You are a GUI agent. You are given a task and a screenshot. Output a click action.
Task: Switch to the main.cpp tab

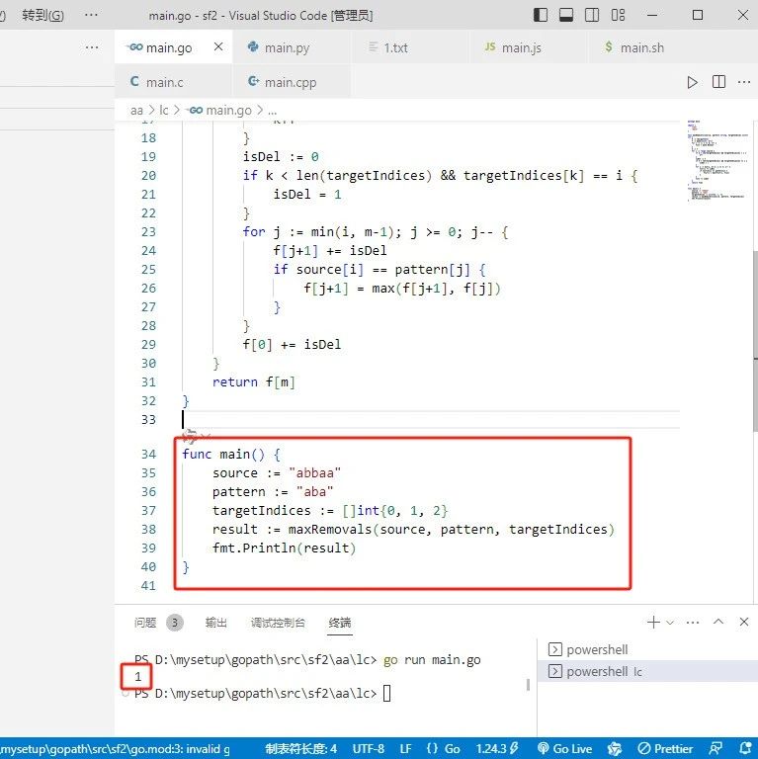point(292,82)
